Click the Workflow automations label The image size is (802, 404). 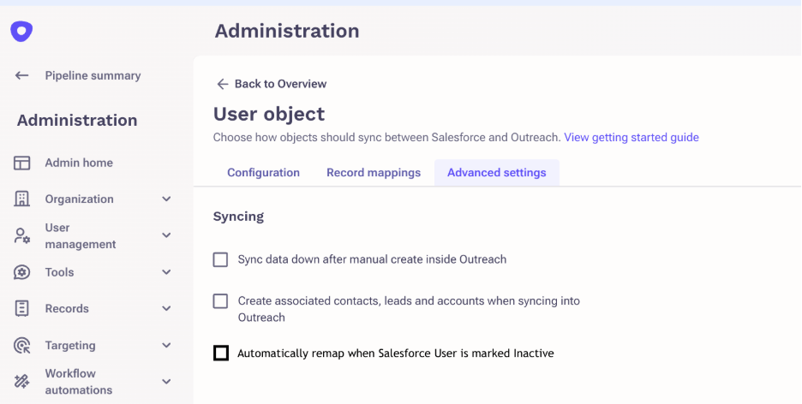pyautogui.click(x=79, y=382)
